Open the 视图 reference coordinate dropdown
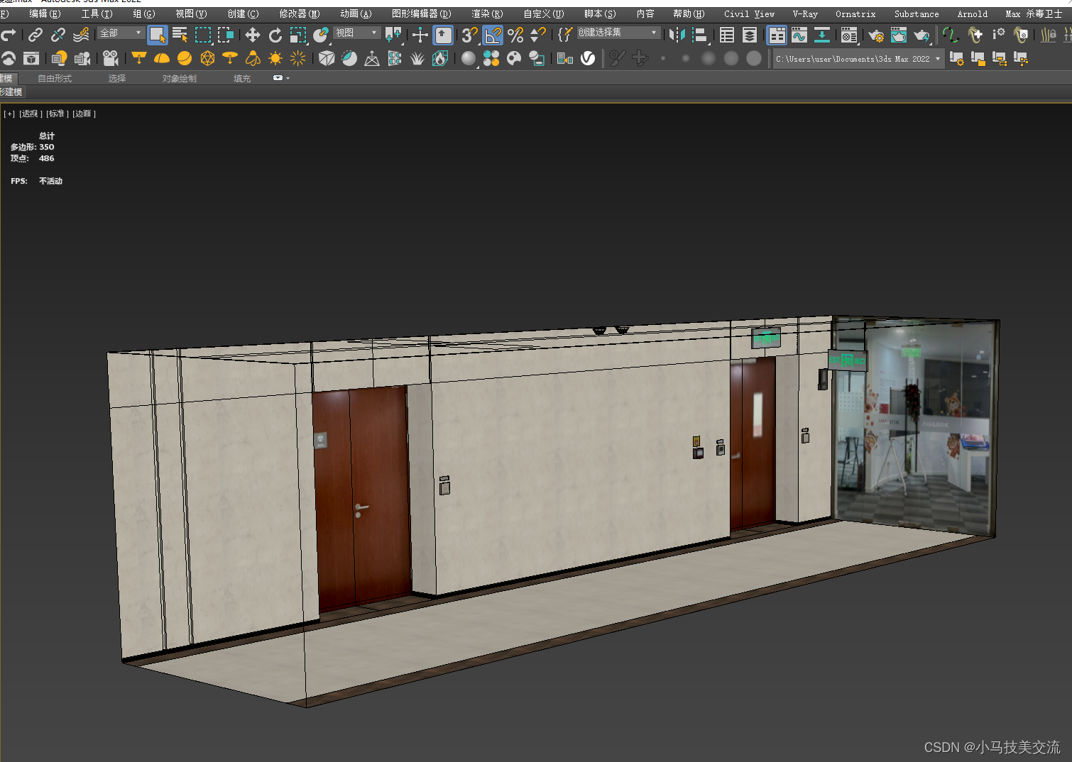The height and width of the screenshot is (762, 1072). point(357,33)
